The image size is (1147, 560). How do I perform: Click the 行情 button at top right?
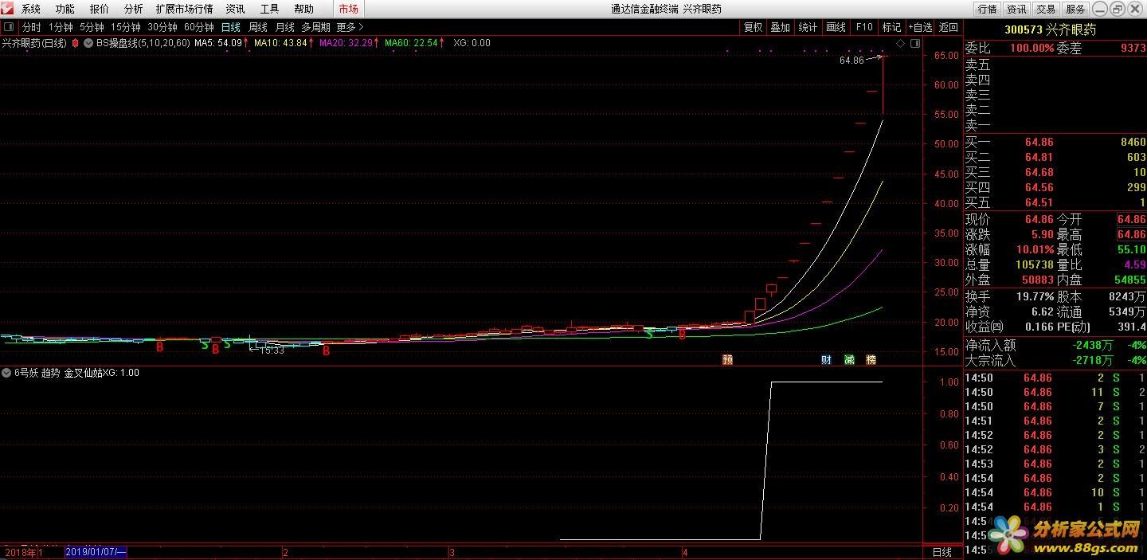pos(987,9)
